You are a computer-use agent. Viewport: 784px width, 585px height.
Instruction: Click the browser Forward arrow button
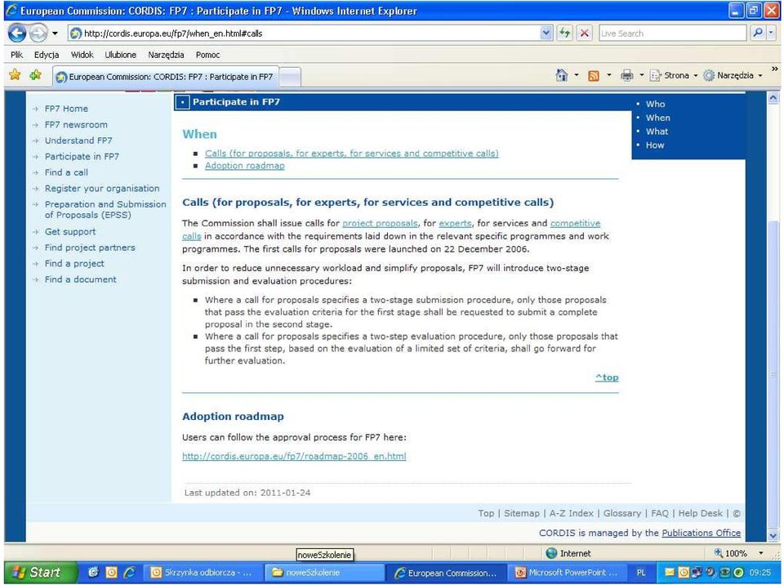38,33
